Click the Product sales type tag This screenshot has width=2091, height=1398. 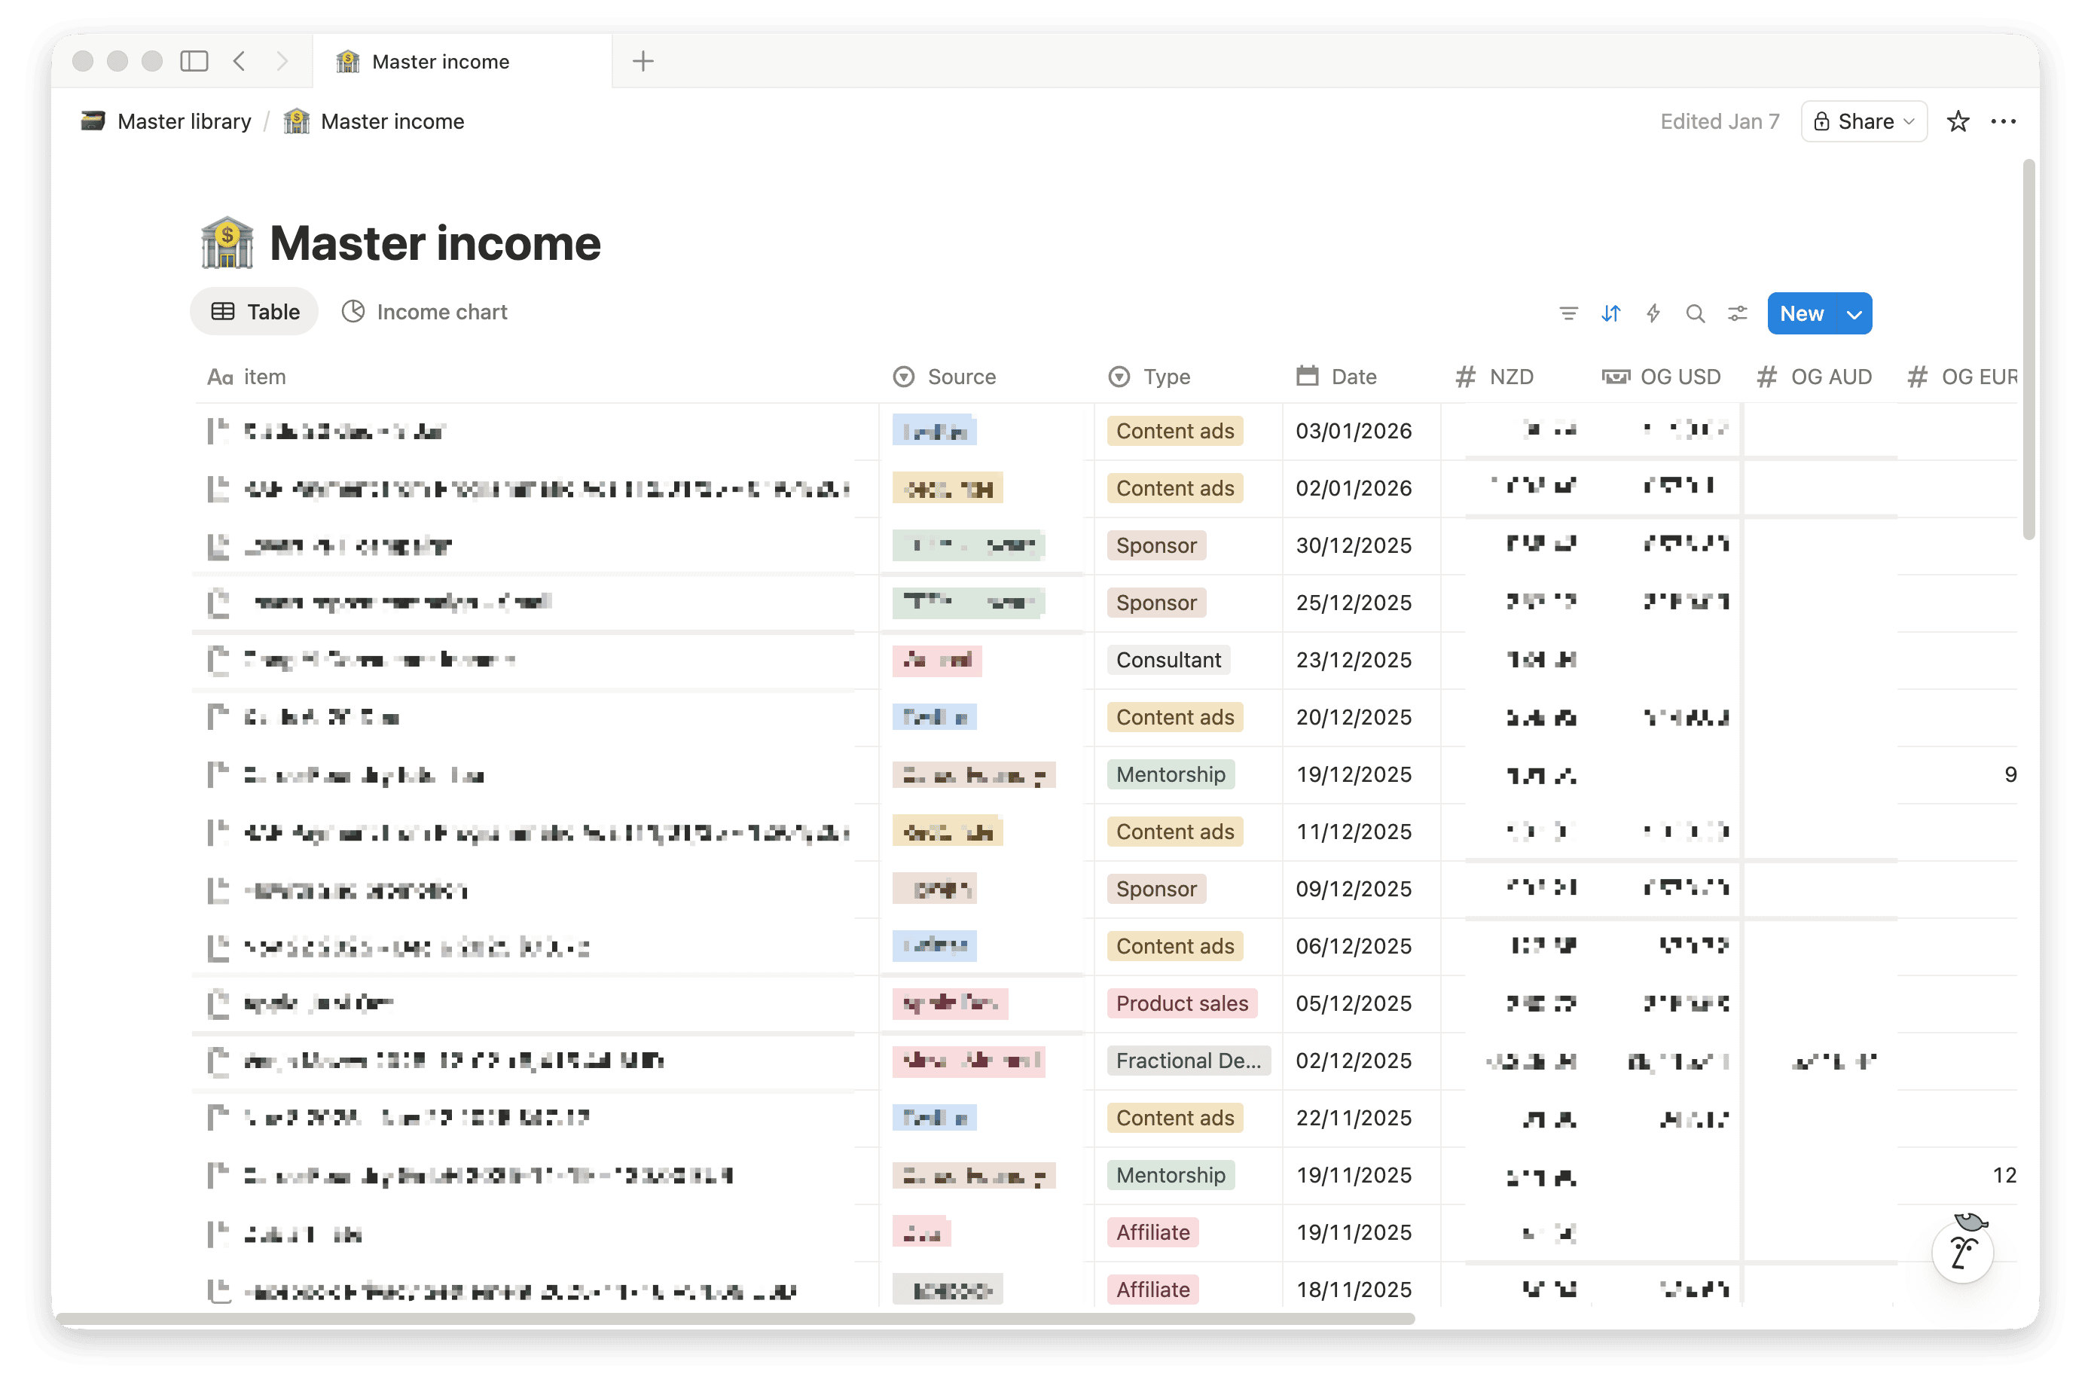pyautogui.click(x=1182, y=1003)
